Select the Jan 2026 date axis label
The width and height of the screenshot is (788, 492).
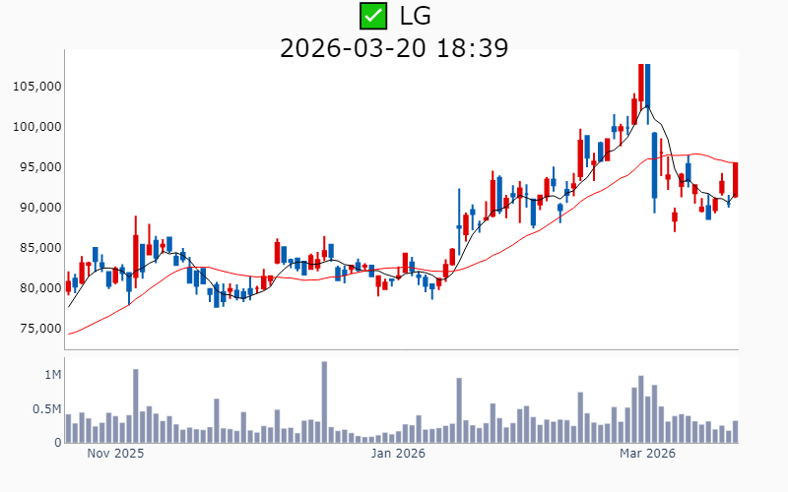click(397, 454)
